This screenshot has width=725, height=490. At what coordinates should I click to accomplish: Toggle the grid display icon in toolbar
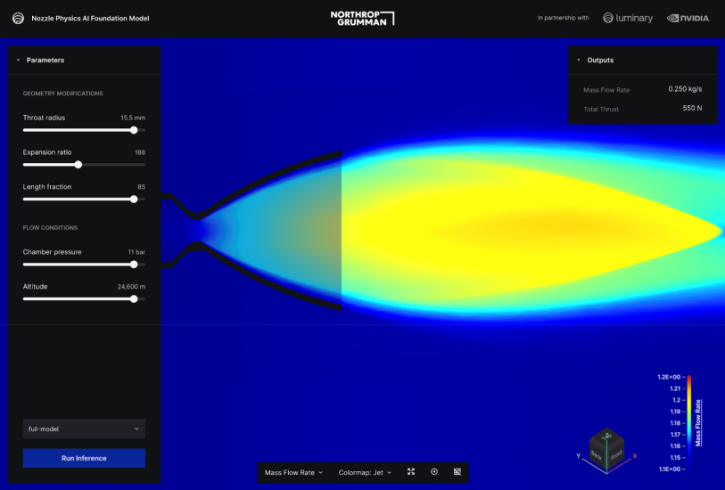tap(457, 471)
